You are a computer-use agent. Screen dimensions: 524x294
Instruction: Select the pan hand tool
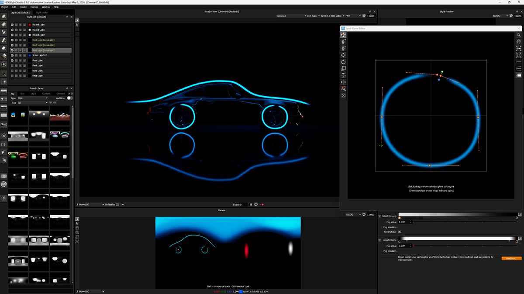tap(519, 41)
